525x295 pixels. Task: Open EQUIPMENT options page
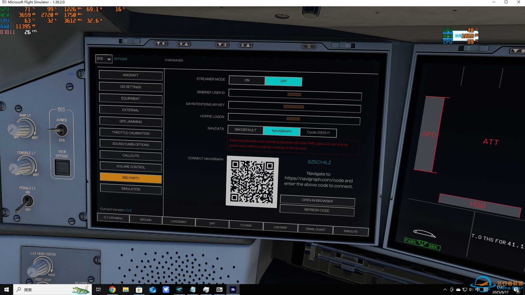131,99
